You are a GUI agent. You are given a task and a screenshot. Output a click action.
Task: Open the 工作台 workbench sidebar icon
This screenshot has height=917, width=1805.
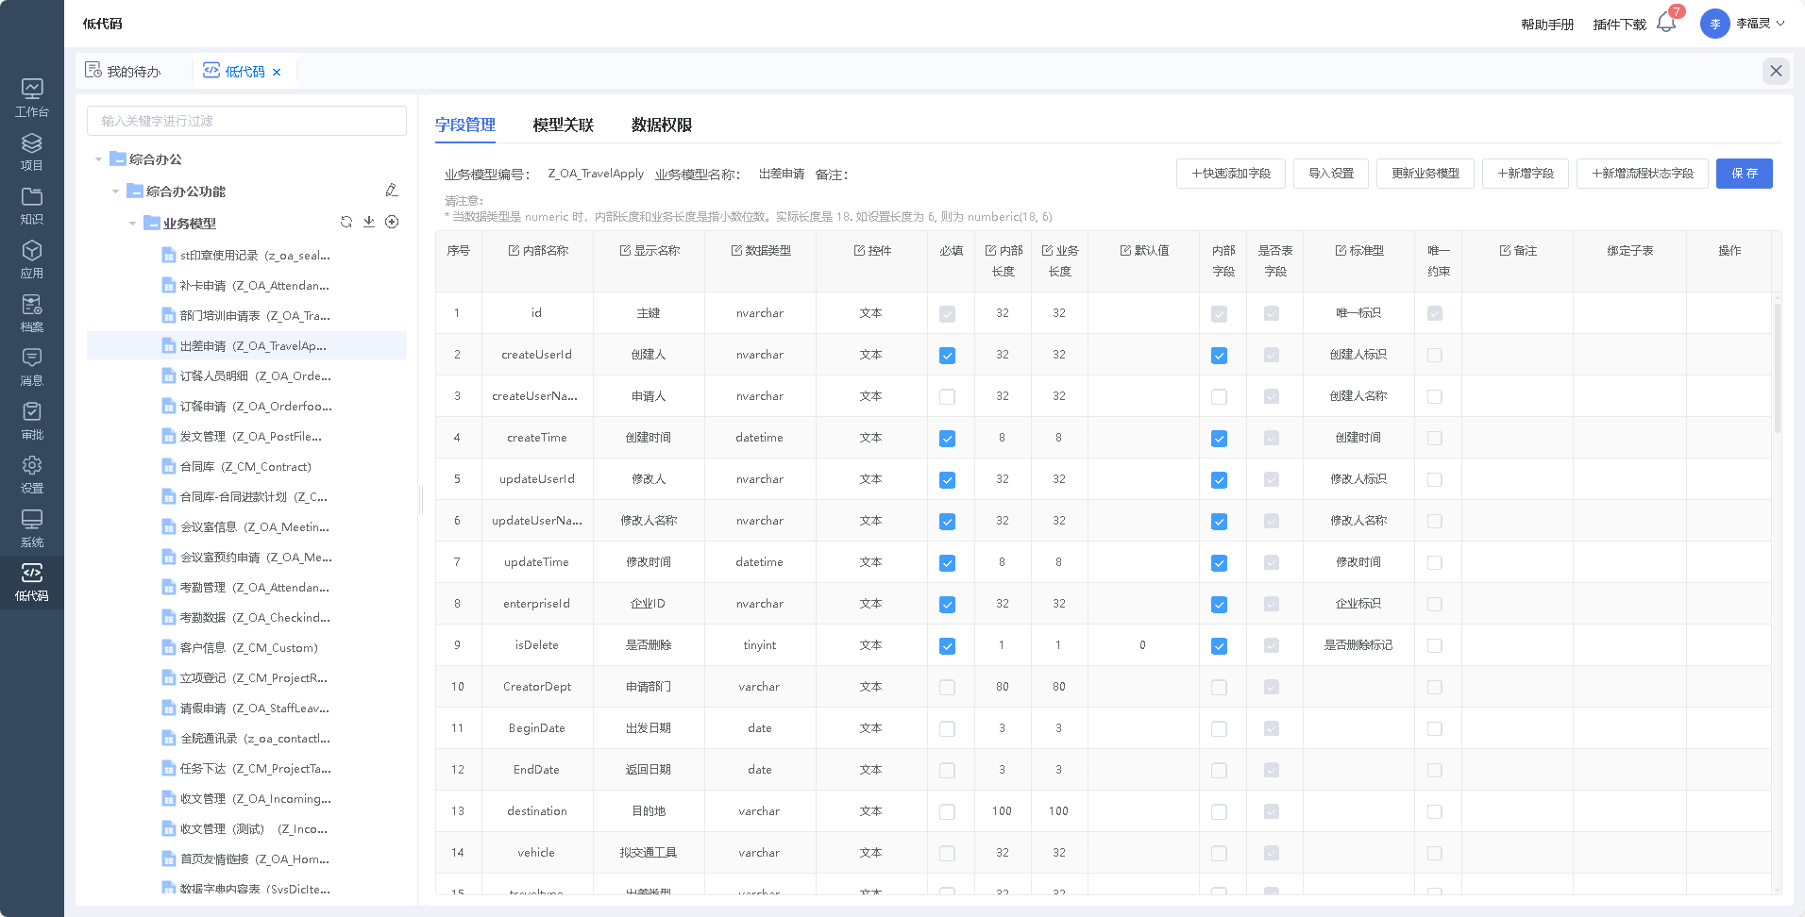pos(31,97)
